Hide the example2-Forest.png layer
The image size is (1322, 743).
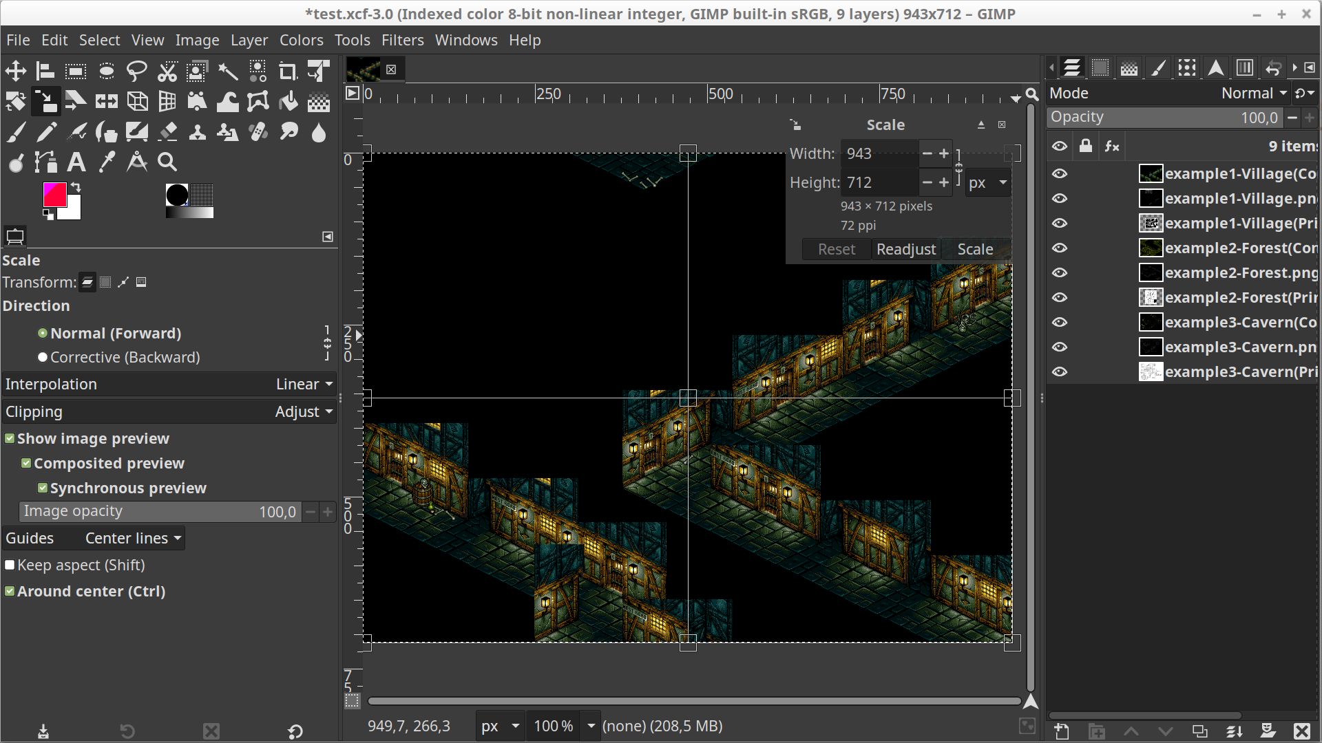[x=1060, y=273]
